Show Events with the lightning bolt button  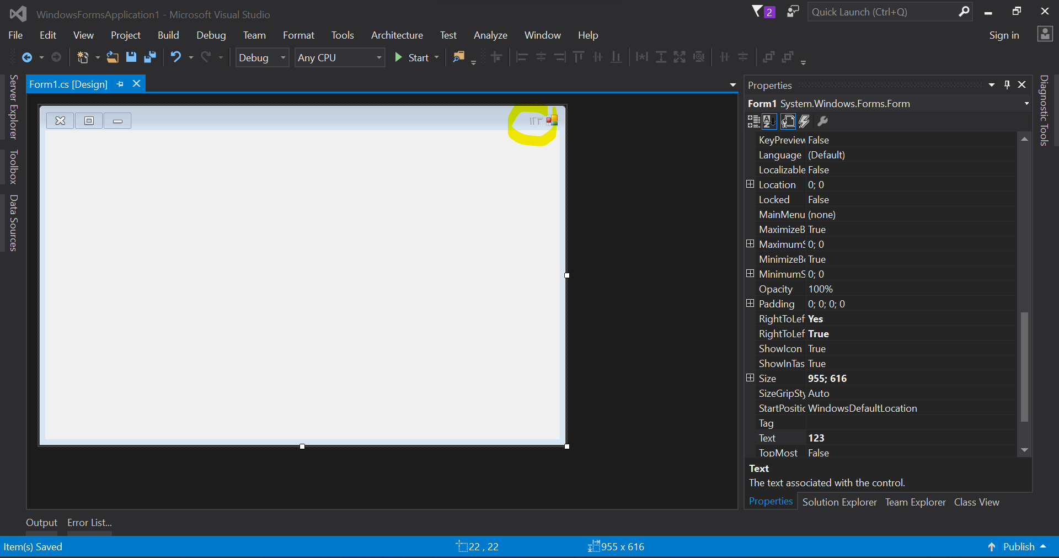[x=804, y=121]
